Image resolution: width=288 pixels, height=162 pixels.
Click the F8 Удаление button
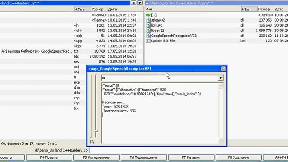(238, 157)
